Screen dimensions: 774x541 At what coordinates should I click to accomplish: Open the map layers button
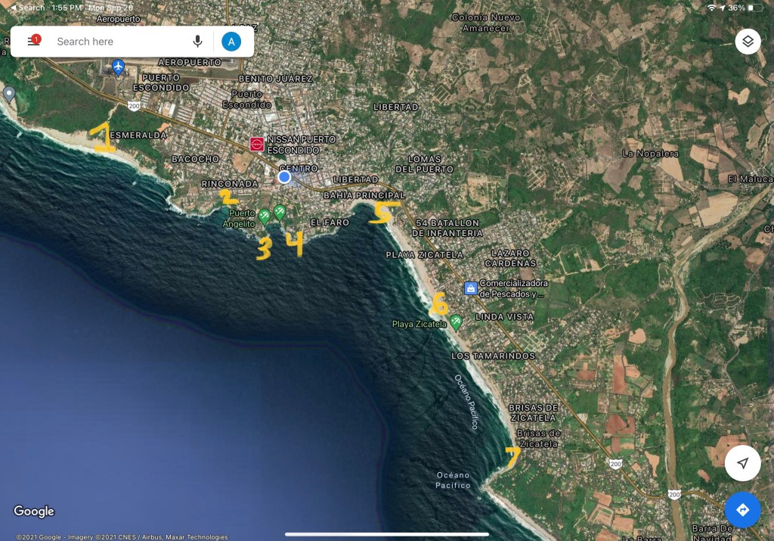tap(748, 42)
